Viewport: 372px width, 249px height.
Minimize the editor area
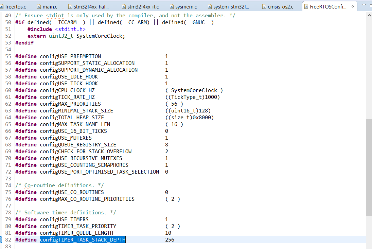tap(364, 4)
